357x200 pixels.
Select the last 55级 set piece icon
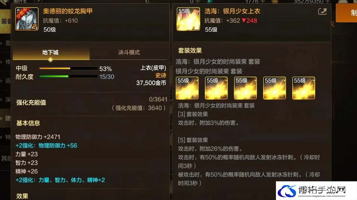(304, 88)
